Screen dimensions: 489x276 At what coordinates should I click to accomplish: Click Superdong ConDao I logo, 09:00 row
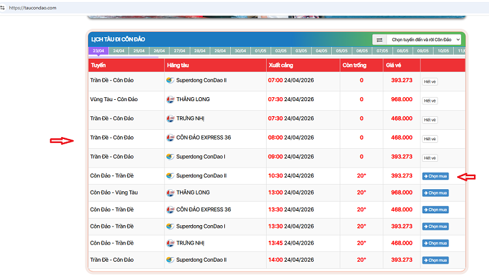pos(170,157)
